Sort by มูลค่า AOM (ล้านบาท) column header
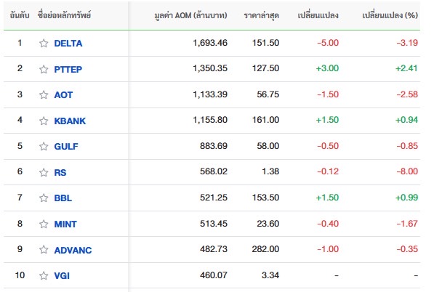434x292 pixels. [190, 15]
